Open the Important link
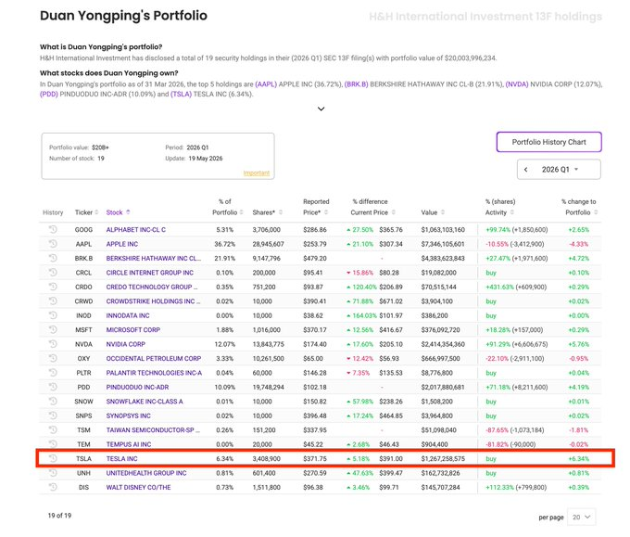Screen dimensions: 630x537 pos(257,173)
